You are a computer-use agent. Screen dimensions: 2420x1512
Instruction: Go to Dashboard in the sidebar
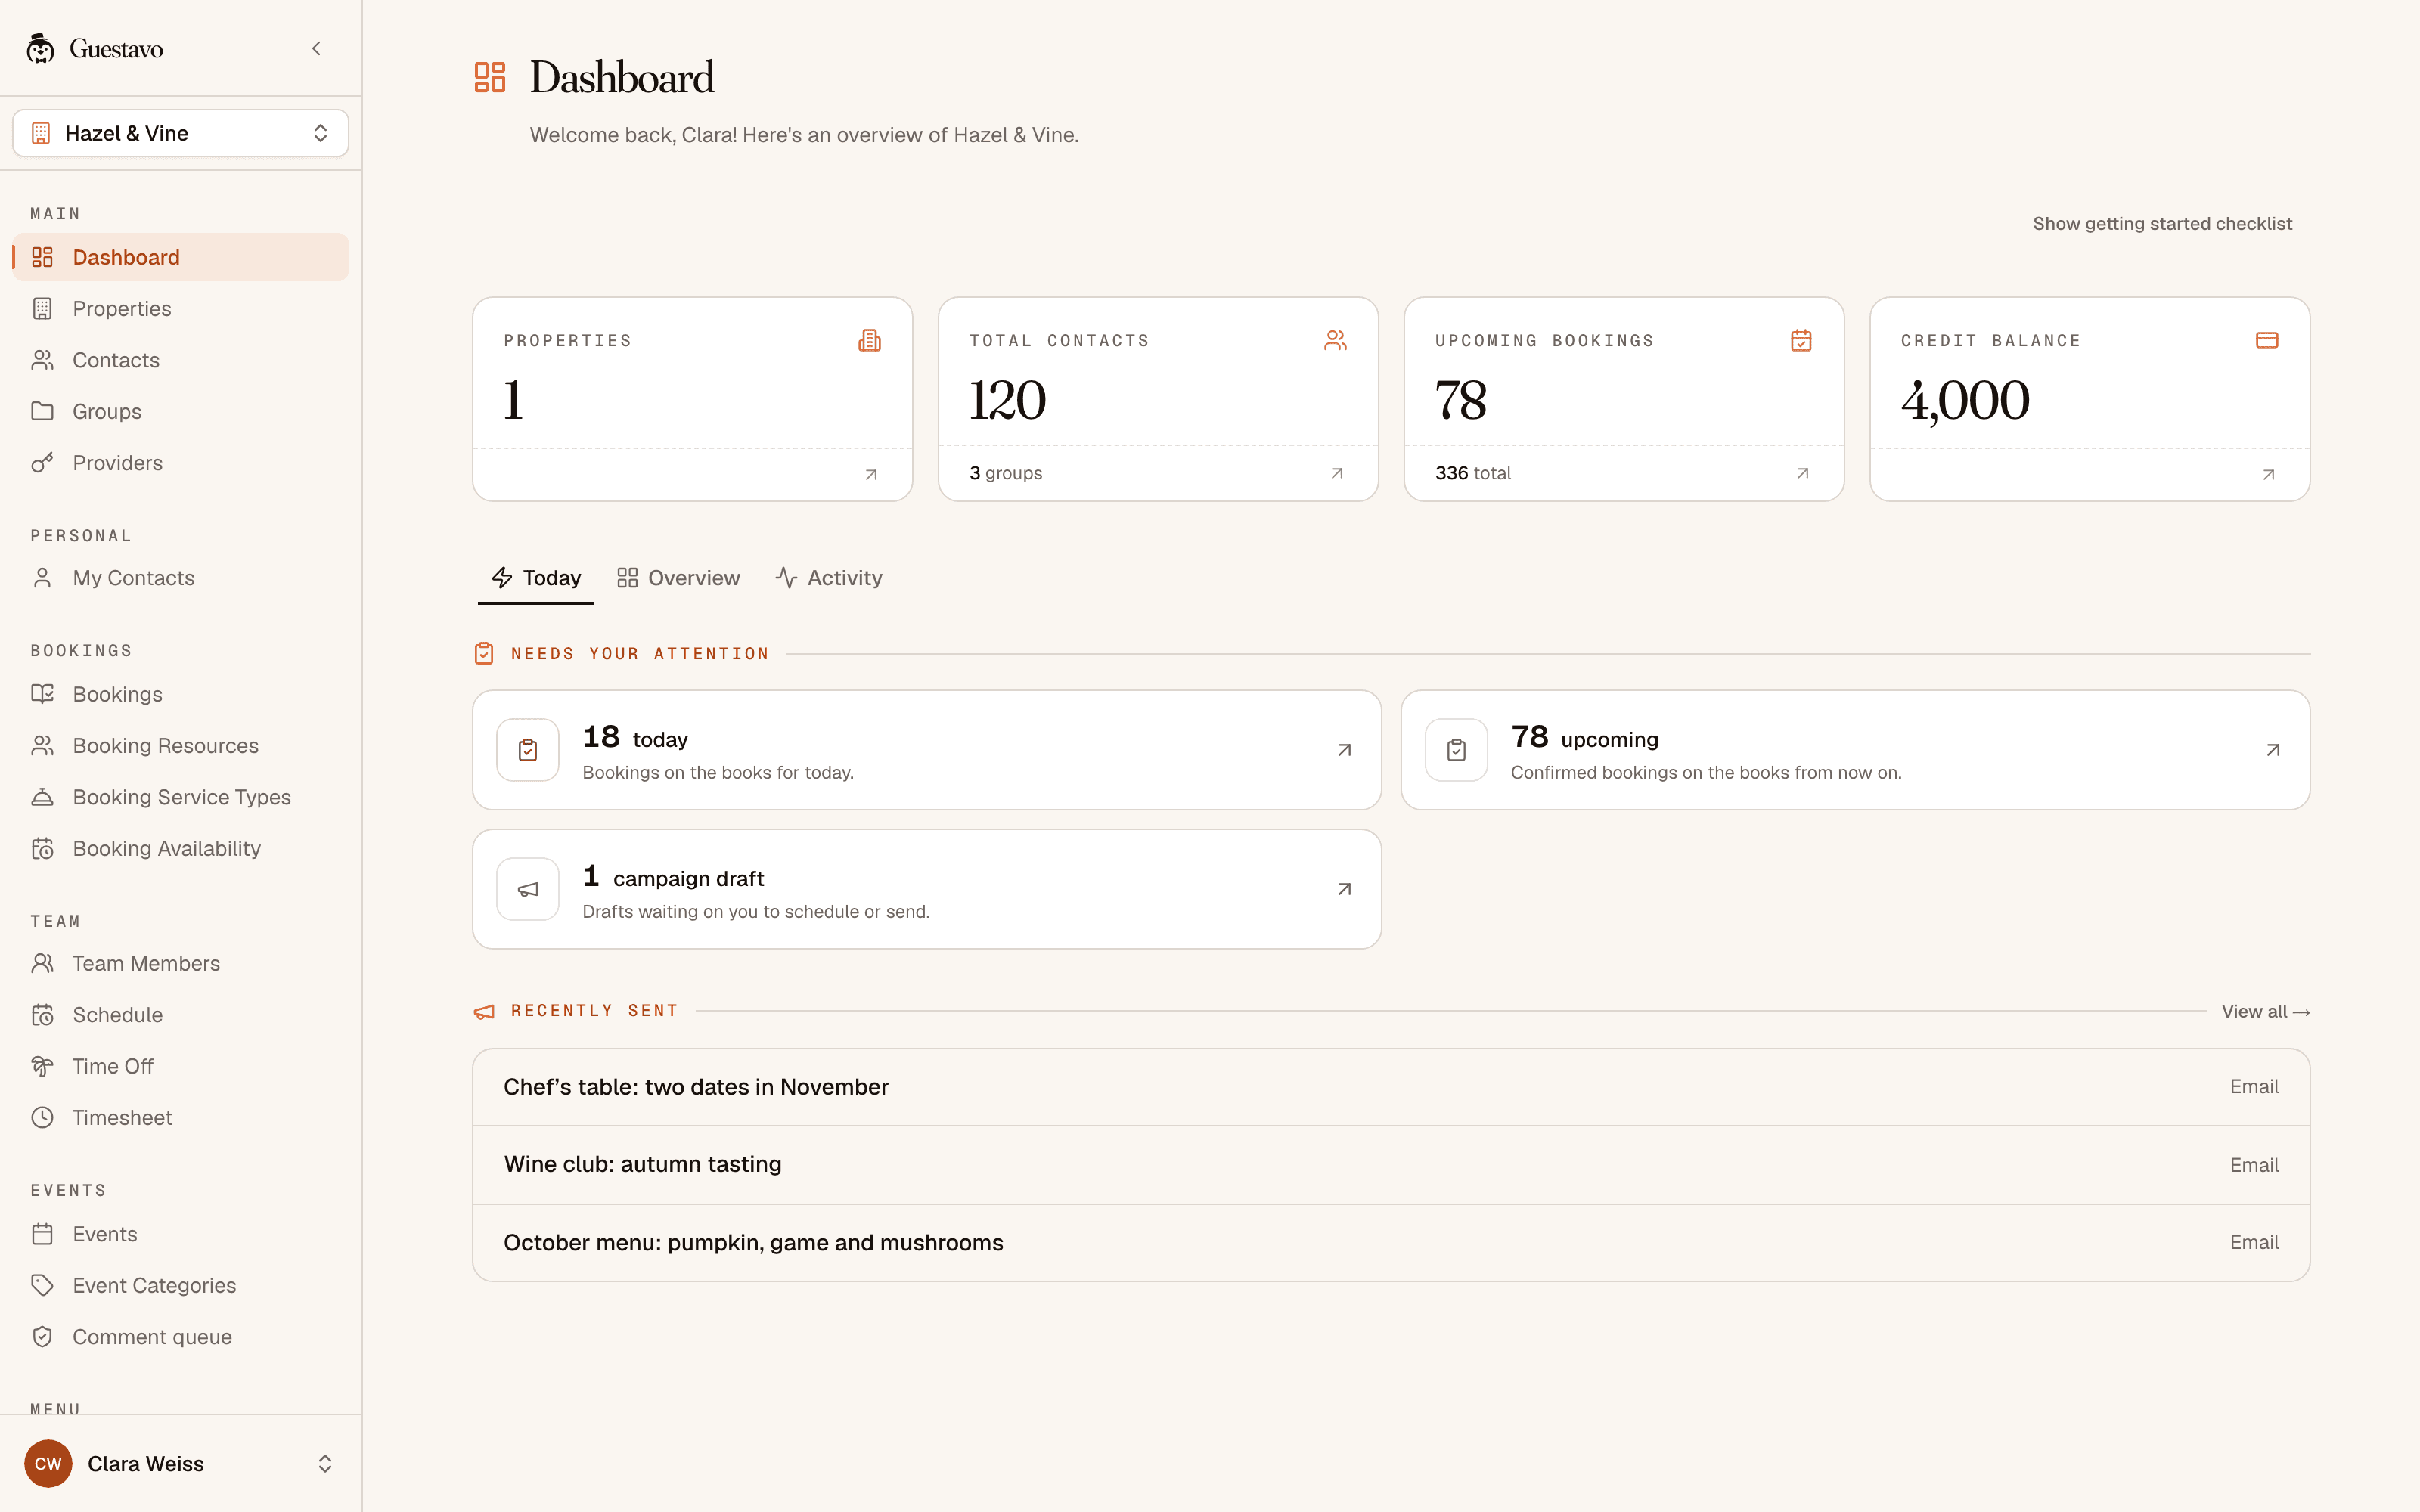click(180, 257)
